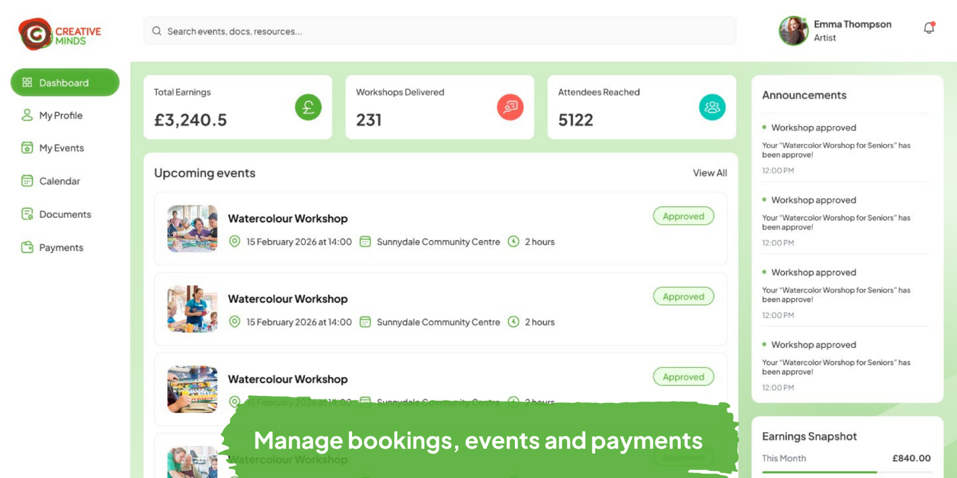The width and height of the screenshot is (957, 478).
Task: Click the red icon on Workshops Delivered
Action: tap(510, 107)
